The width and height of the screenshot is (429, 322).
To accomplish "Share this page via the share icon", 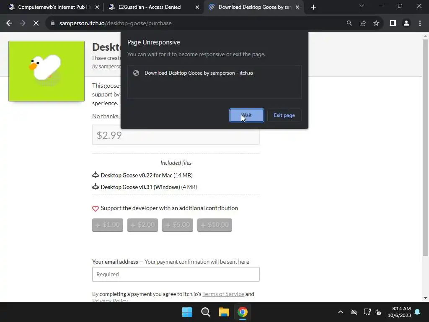I will (x=363, y=23).
